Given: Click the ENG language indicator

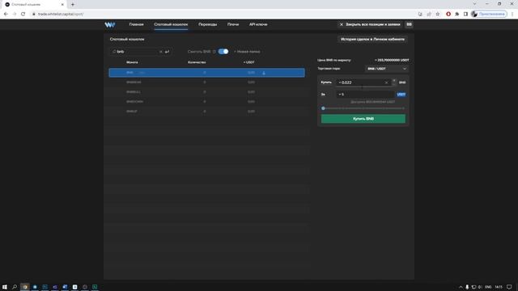Looking at the screenshot, I should tap(488, 287).
